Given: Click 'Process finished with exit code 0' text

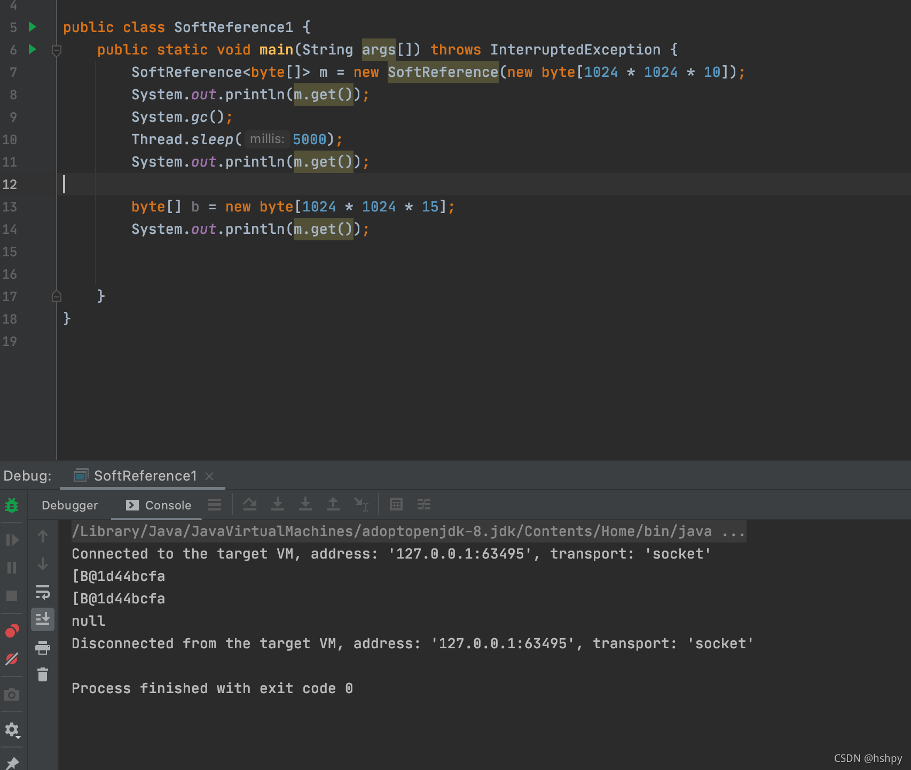Looking at the screenshot, I should (213, 688).
